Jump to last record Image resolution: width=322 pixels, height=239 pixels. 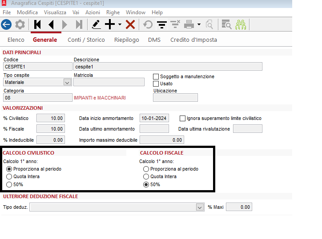pos(79,24)
